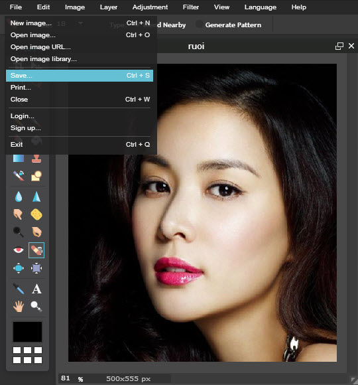This screenshot has width=358, height=385.
Task: Pick the Sharpen triangle tool
Action: click(x=36, y=196)
